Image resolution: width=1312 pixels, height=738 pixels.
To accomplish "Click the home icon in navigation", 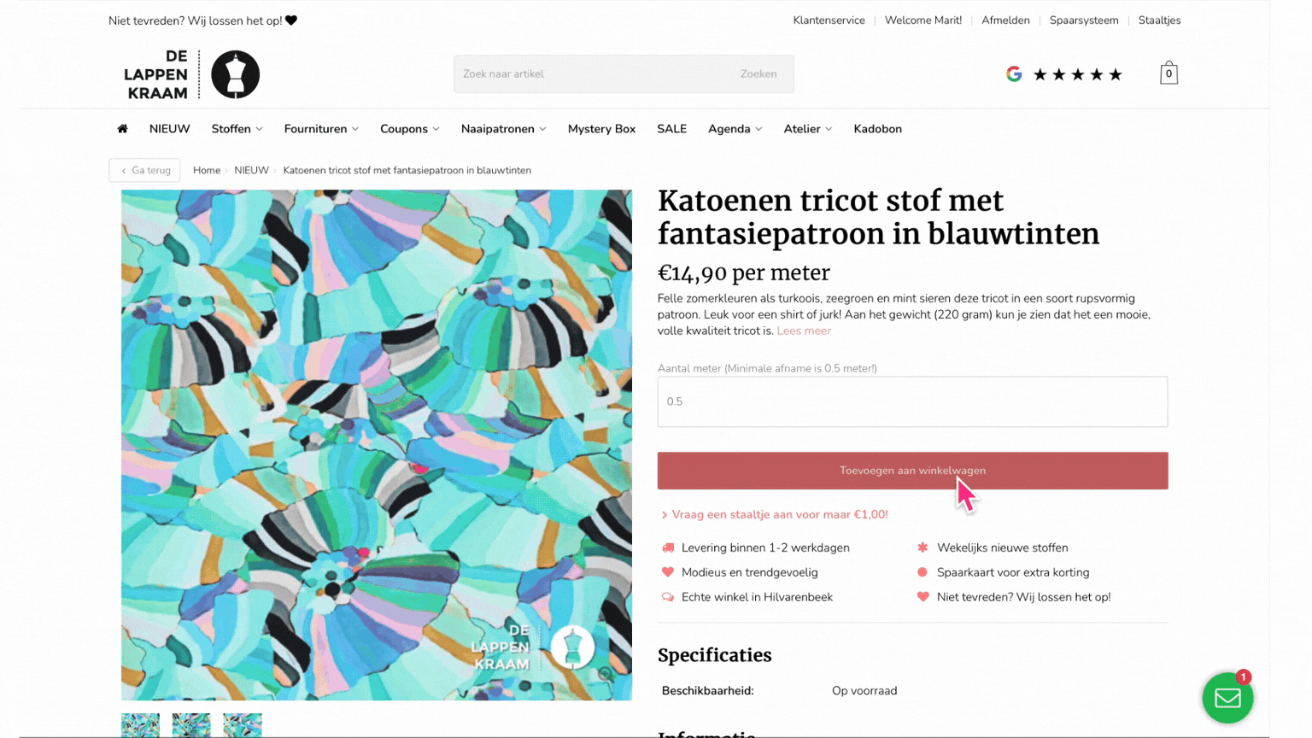I will tap(122, 129).
